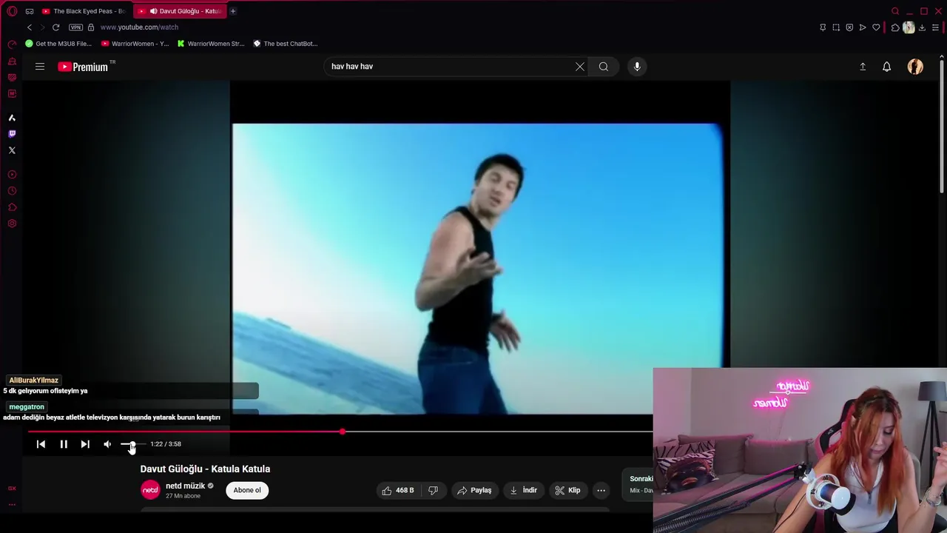Open sidebar settings gear icon
This screenshot has height=533, width=947.
point(12,224)
